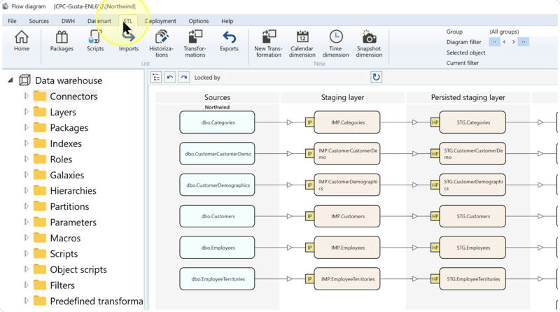Viewport: 560px width, 312px height.
Task: Open the Deployment ribbon tab
Action: [160, 21]
